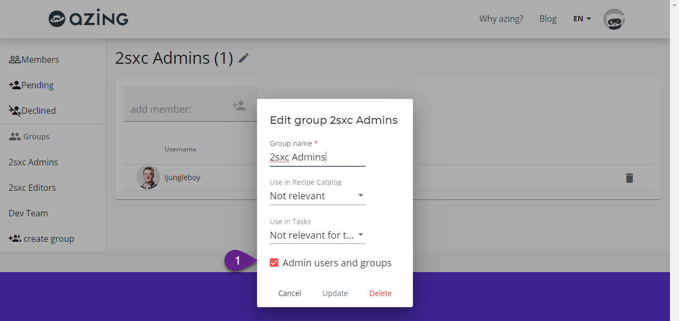Click the Blog link
The height and width of the screenshot is (321, 679).
[548, 19]
